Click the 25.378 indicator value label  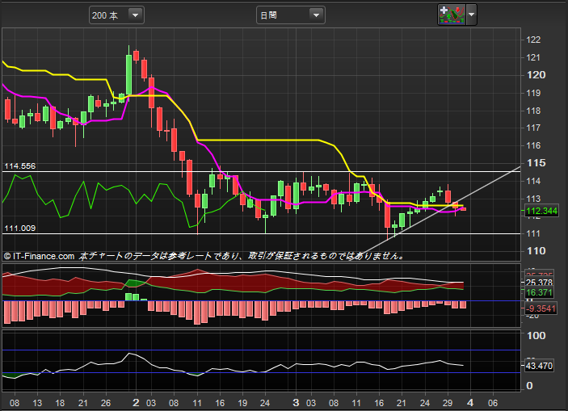[x=539, y=283]
